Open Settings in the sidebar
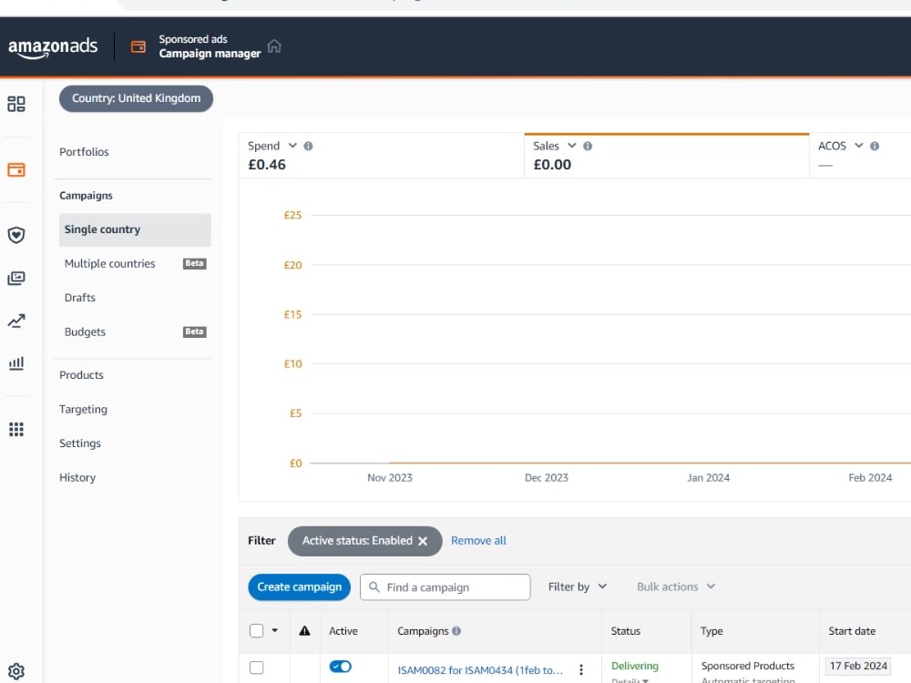Image resolution: width=911 pixels, height=683 pixels. 80,443
